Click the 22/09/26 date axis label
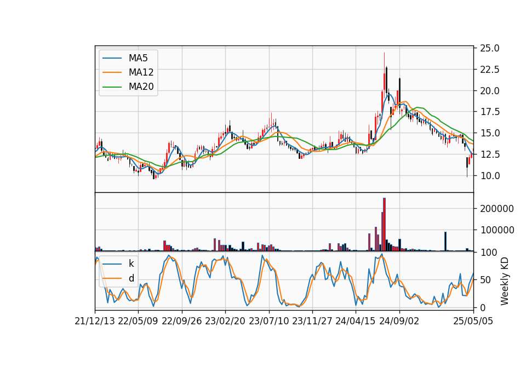The width and height of the screenshot is (526, 378). 181,321
